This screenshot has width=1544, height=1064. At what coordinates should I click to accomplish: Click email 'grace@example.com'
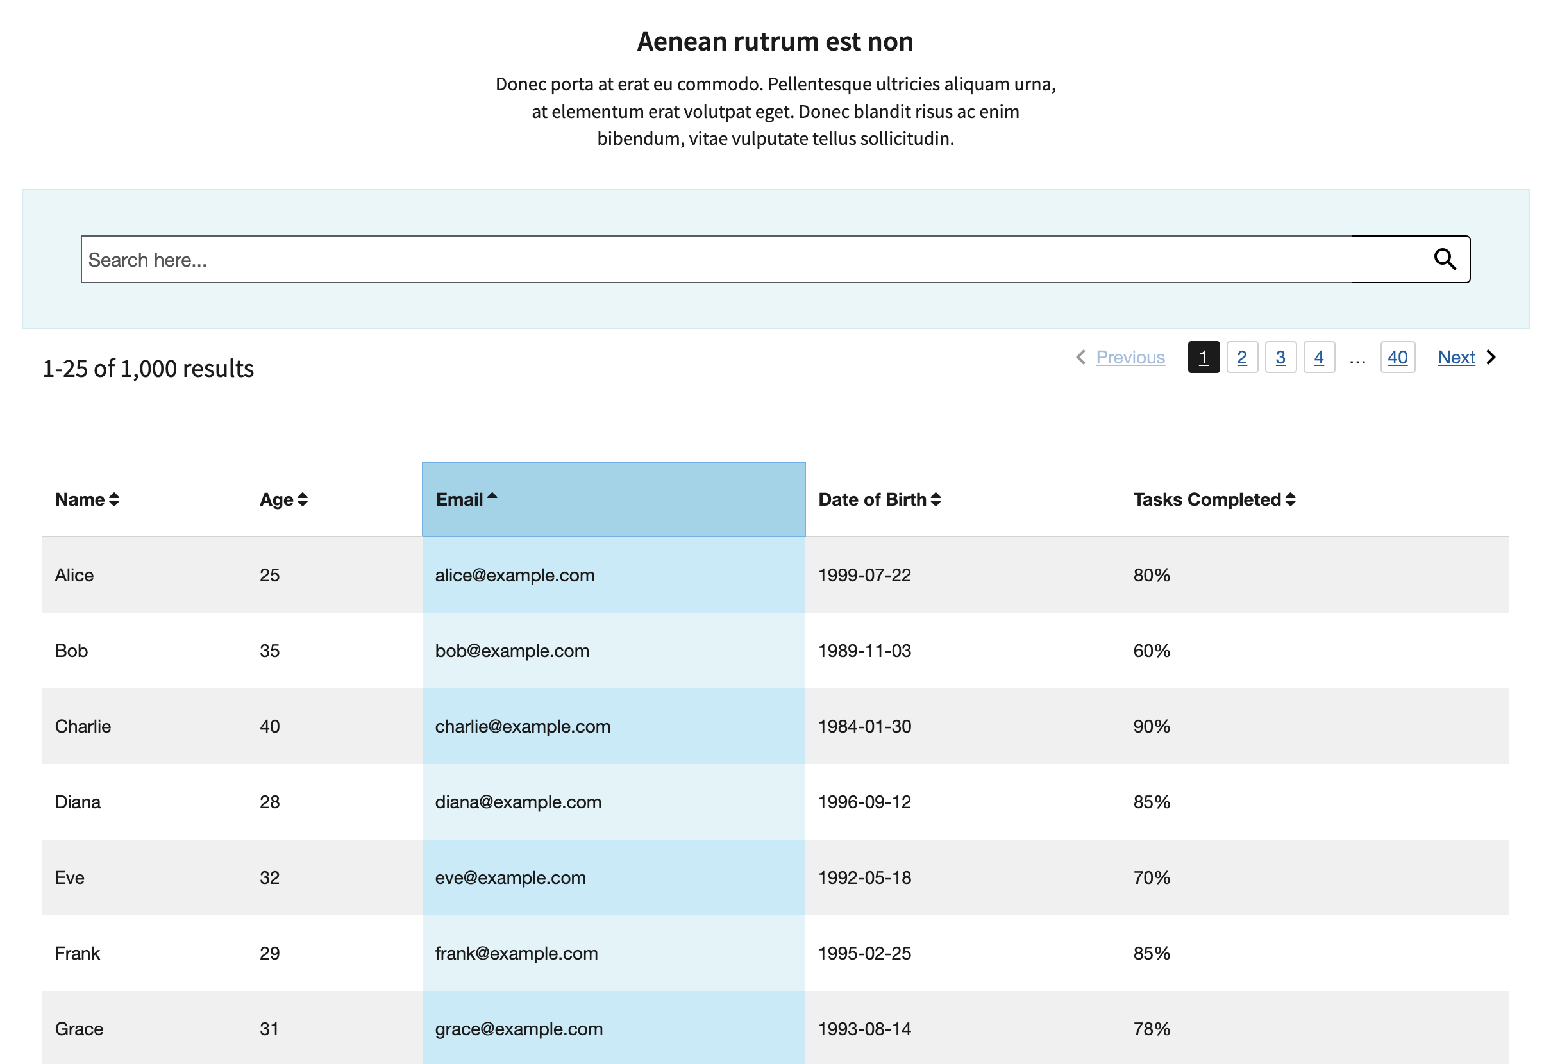pos(518,1029)
